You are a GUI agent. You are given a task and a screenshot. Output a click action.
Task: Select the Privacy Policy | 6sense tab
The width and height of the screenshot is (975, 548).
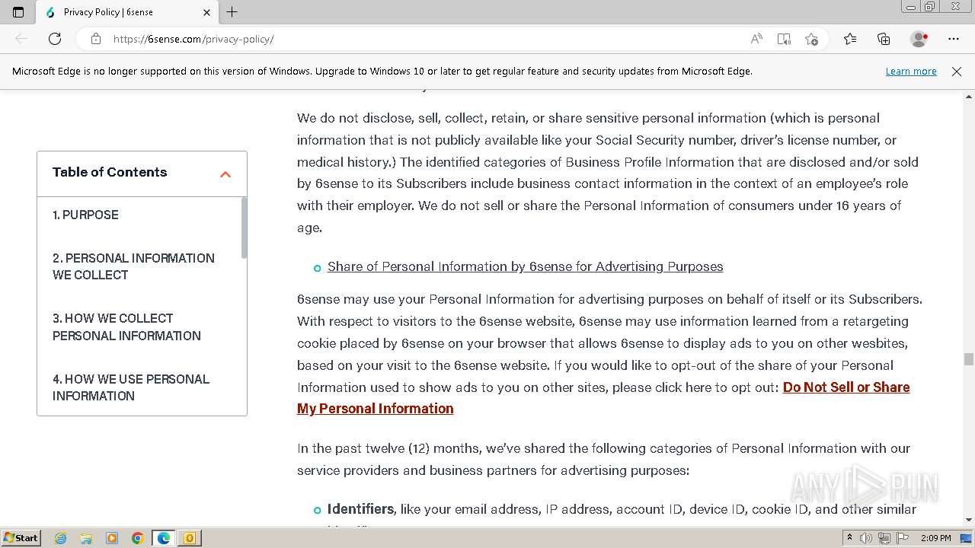[x=128, y=12]
